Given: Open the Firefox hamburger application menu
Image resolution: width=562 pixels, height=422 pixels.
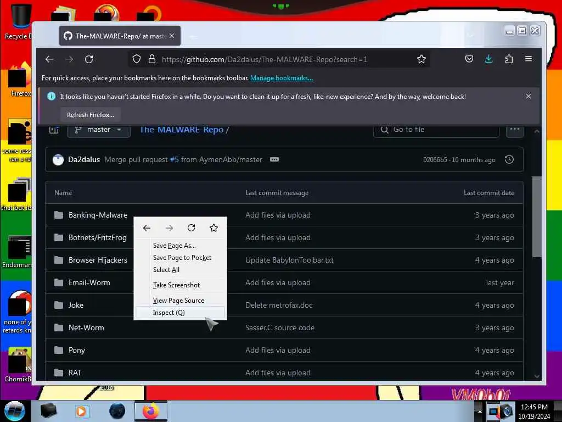Looking at the screenshot, I should (529, 59).
